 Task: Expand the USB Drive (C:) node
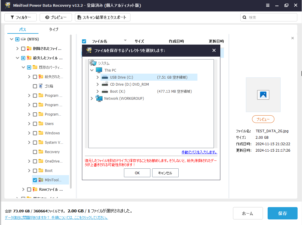98,77
